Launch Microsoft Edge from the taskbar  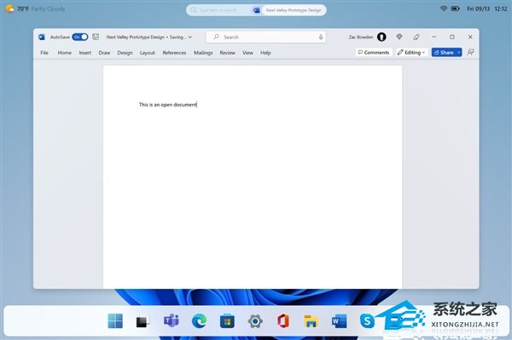click(x=199, y=321)
